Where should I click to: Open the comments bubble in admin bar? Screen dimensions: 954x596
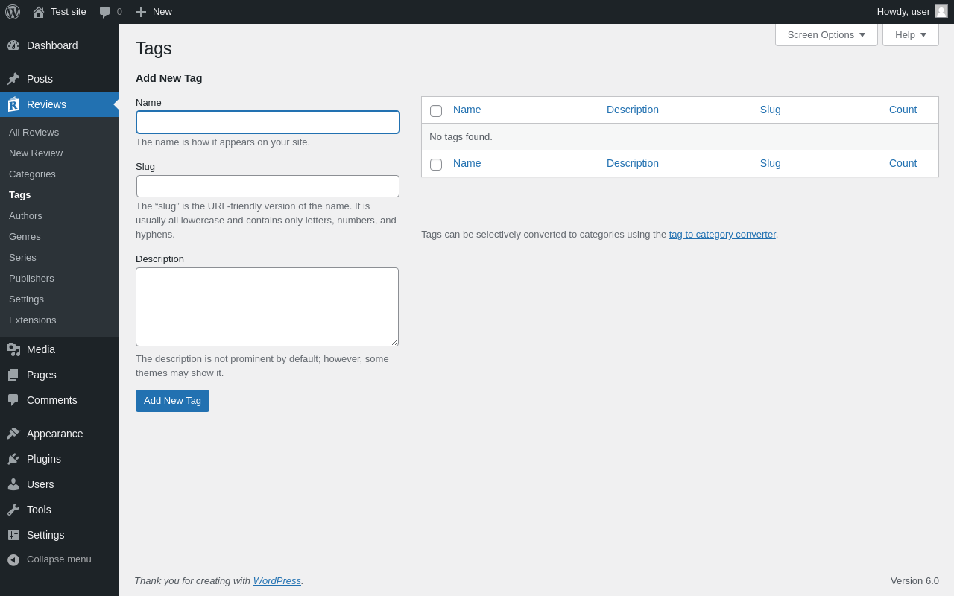pyautogui.click(x=105, y=12)
